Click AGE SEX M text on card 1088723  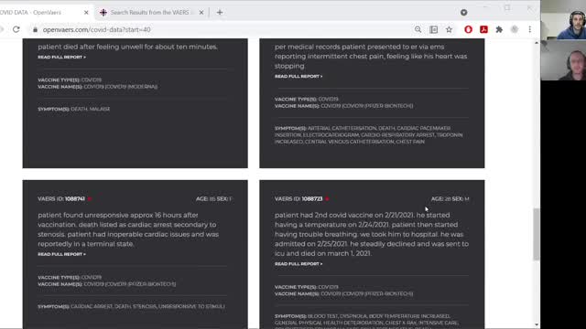[x=450, y=199]
